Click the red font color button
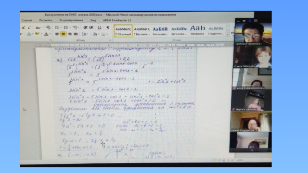The image size is (308, 173). pyautogui.click(x=46, y=34)
